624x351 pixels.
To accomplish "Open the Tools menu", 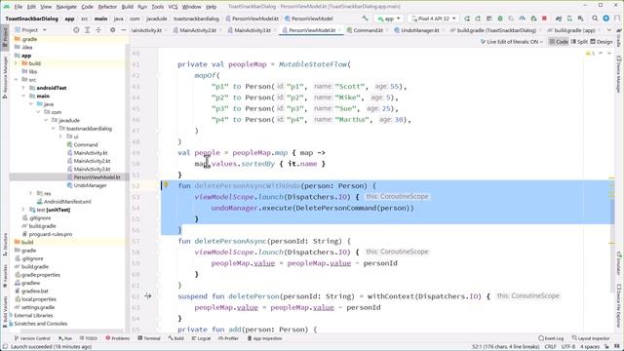I will point(158,7).
